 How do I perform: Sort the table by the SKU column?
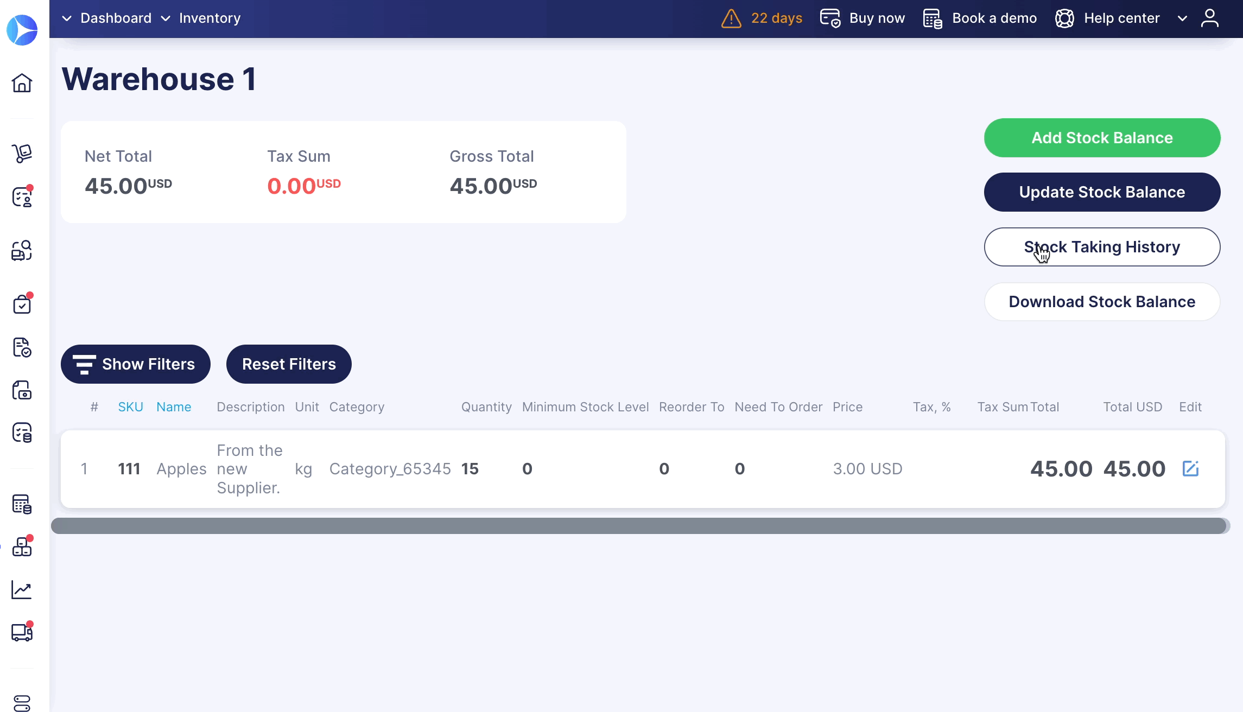tap(130, 406)
